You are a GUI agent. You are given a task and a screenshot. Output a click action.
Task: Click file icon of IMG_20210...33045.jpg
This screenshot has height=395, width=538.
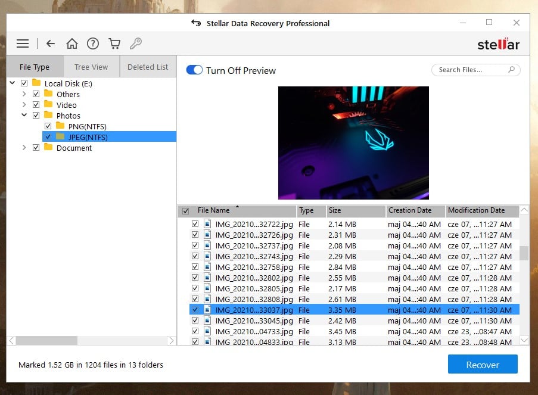[x=207, y=320]
